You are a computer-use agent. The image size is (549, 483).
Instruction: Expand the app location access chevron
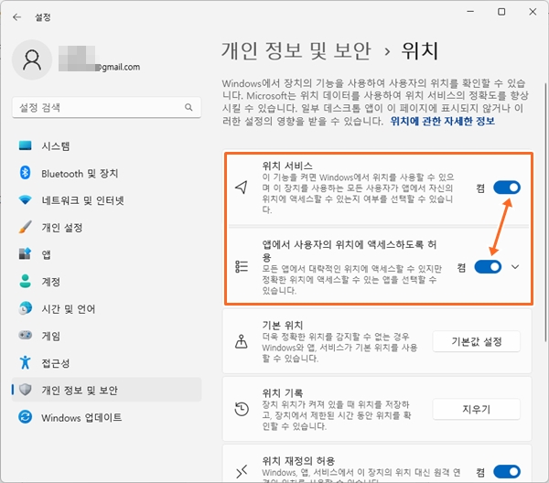(x=515, y=267)
